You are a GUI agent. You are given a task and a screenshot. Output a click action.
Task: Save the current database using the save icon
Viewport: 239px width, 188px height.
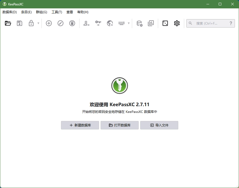tap(19, 23)
